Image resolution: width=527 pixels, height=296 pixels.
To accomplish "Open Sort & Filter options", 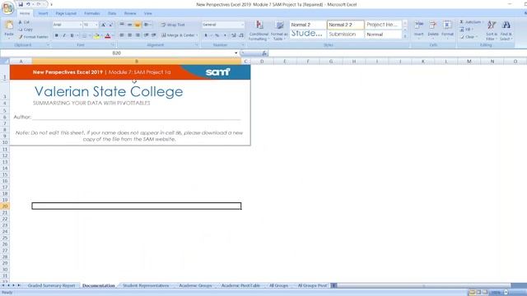I will pos(492,30).
